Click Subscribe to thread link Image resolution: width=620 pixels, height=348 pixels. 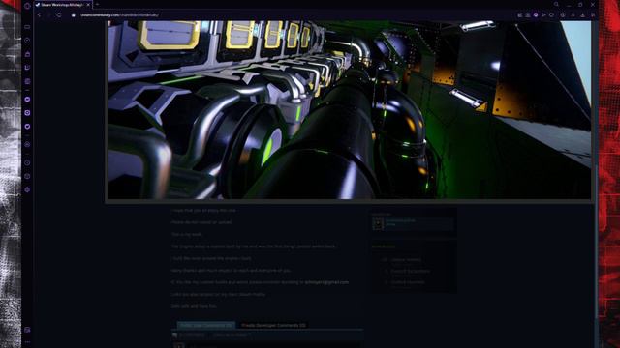point(231,335)
